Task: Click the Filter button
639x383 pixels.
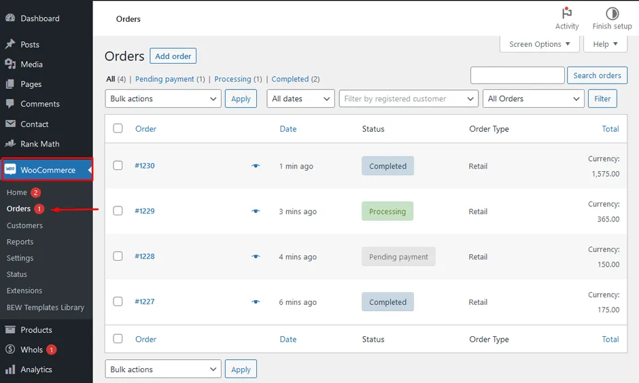Action: 602,98
